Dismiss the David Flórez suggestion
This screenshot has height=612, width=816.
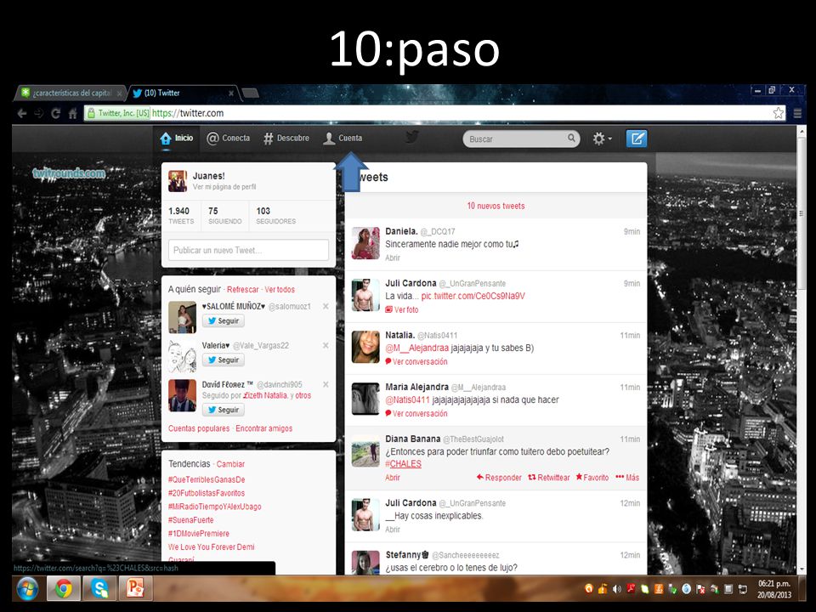[326, 384]
